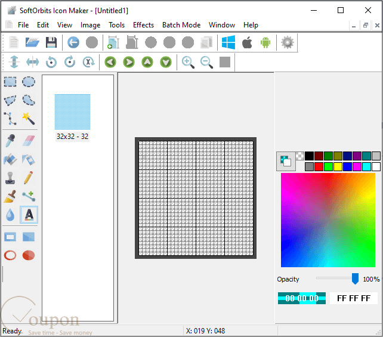Screen dimensions: 383x337
Task: Click the Apple logo icon
Action: point(247,42)
